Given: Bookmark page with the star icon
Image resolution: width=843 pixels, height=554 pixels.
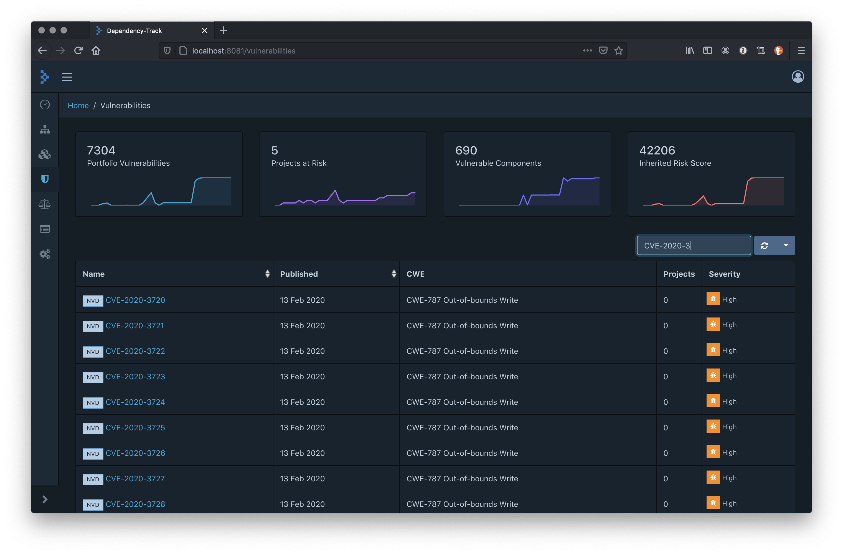Looking at the screenshot, I should 618,51.
